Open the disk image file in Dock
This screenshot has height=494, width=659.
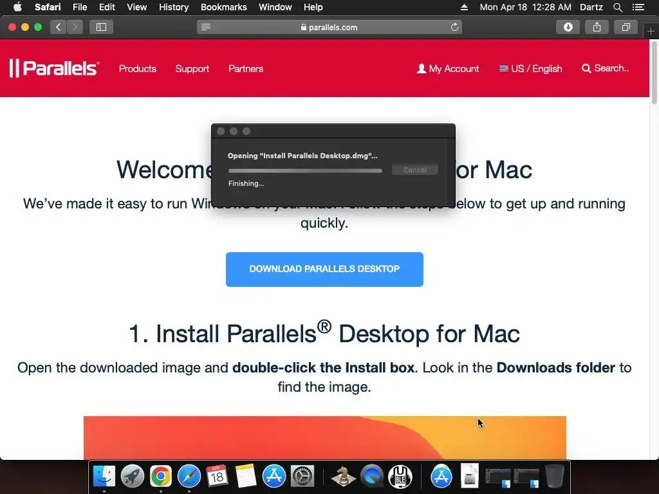click(469, 477)
